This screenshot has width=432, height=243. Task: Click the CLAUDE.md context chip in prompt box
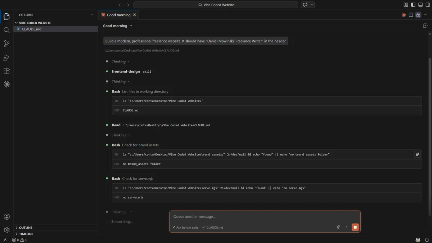tap(213, 228)
